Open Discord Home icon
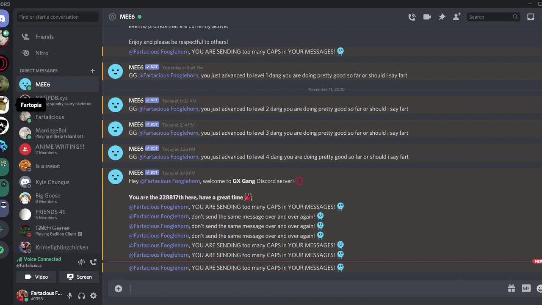542x305 pixels. pyautogui.click(x=3, y=19)
